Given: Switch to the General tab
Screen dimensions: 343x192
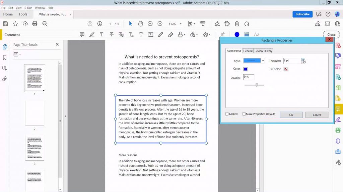Looking at the screenshot, I should tap(248, 51).
